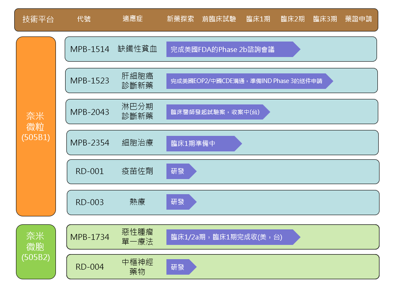Select the 新藥探索 stage header
The image size is (398, 286).
click(180, 19)
